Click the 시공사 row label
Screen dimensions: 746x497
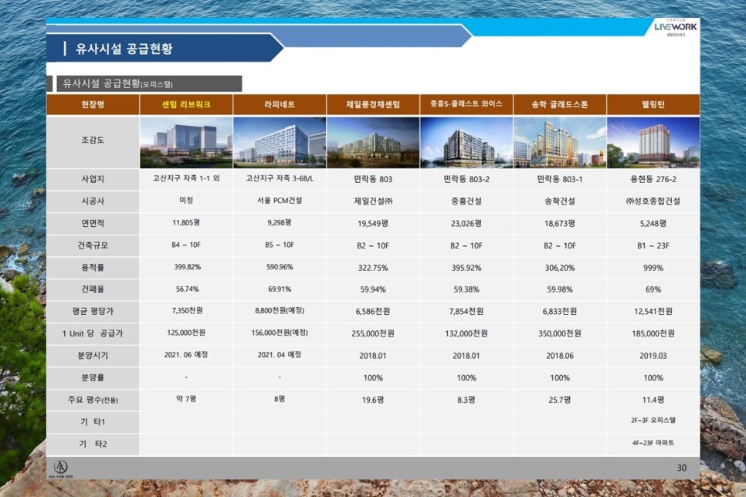(93, 201)
